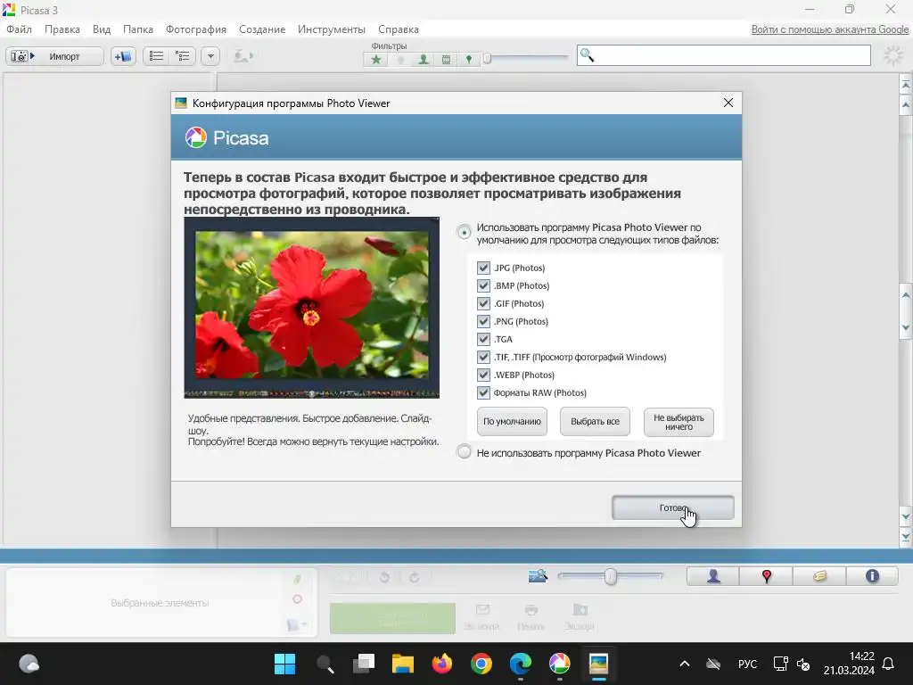Image resolution: width=913 pixels, height=685 pixels.
Task: Click the add folder to Picasa icon
Action: pos(123,56)
